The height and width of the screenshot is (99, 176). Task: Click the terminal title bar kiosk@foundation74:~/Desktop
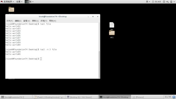pos(53,17)
